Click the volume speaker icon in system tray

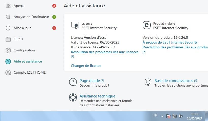point(180,116)
